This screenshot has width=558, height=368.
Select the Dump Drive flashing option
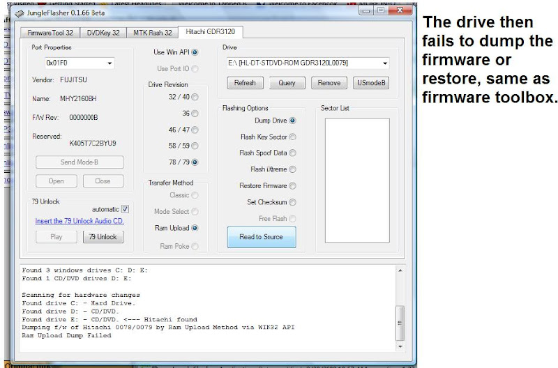[x=292, y=121]
